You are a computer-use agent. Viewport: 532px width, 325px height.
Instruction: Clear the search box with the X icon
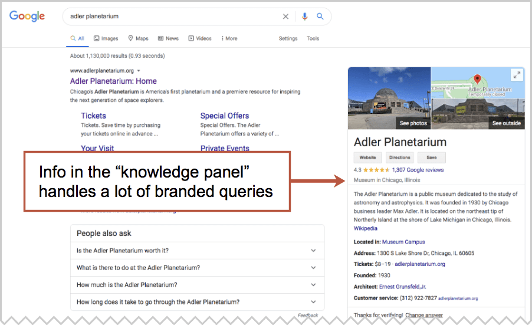[x=285, y=17]
